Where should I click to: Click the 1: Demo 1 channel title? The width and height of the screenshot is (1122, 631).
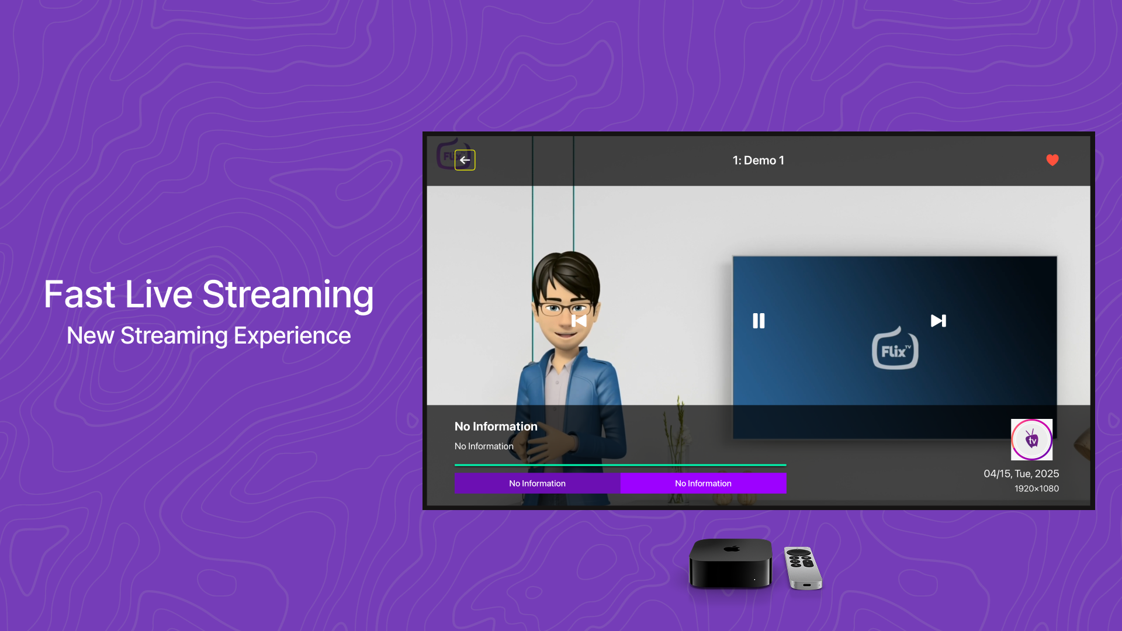tap(759, 160)
